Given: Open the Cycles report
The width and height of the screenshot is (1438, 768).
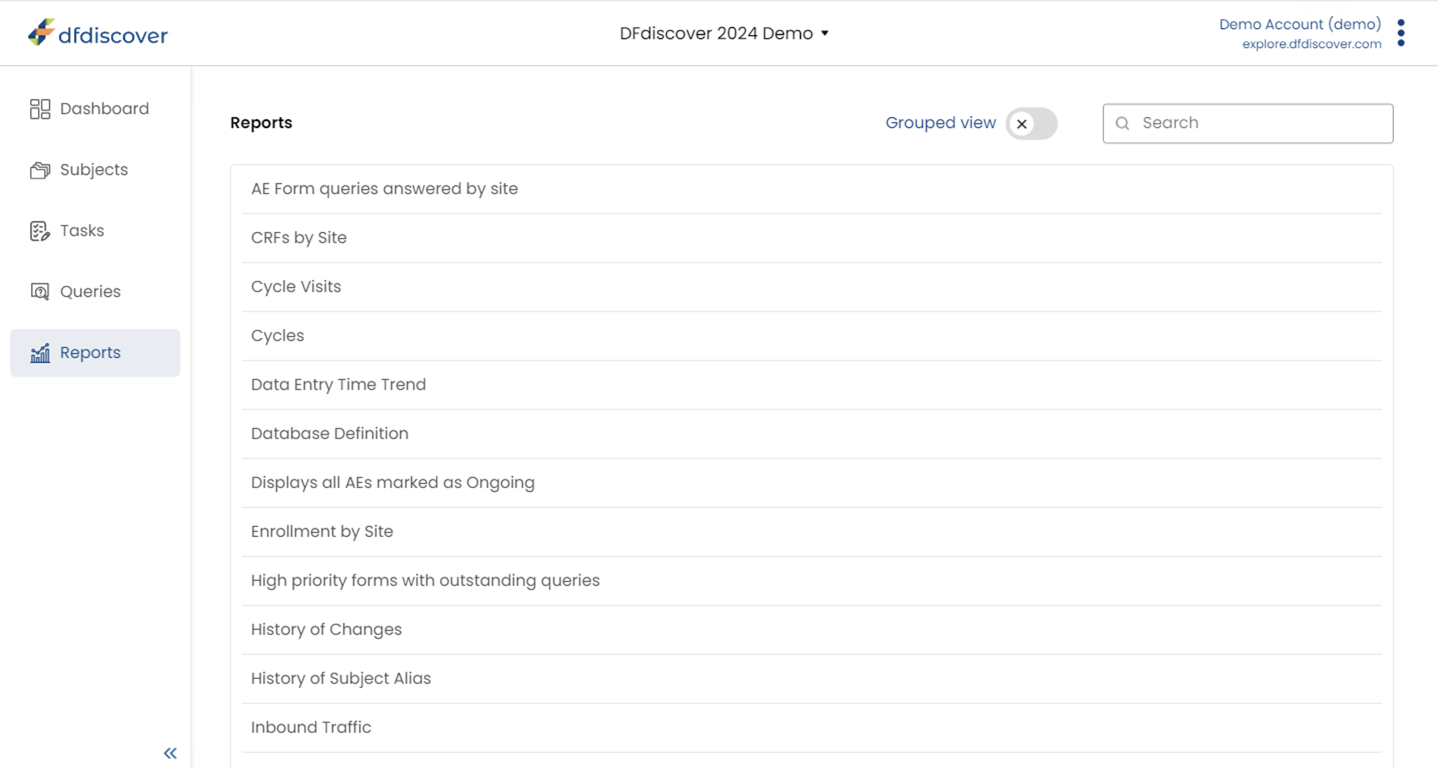Looking at the screenshot, I should click(x=811, y=336).
